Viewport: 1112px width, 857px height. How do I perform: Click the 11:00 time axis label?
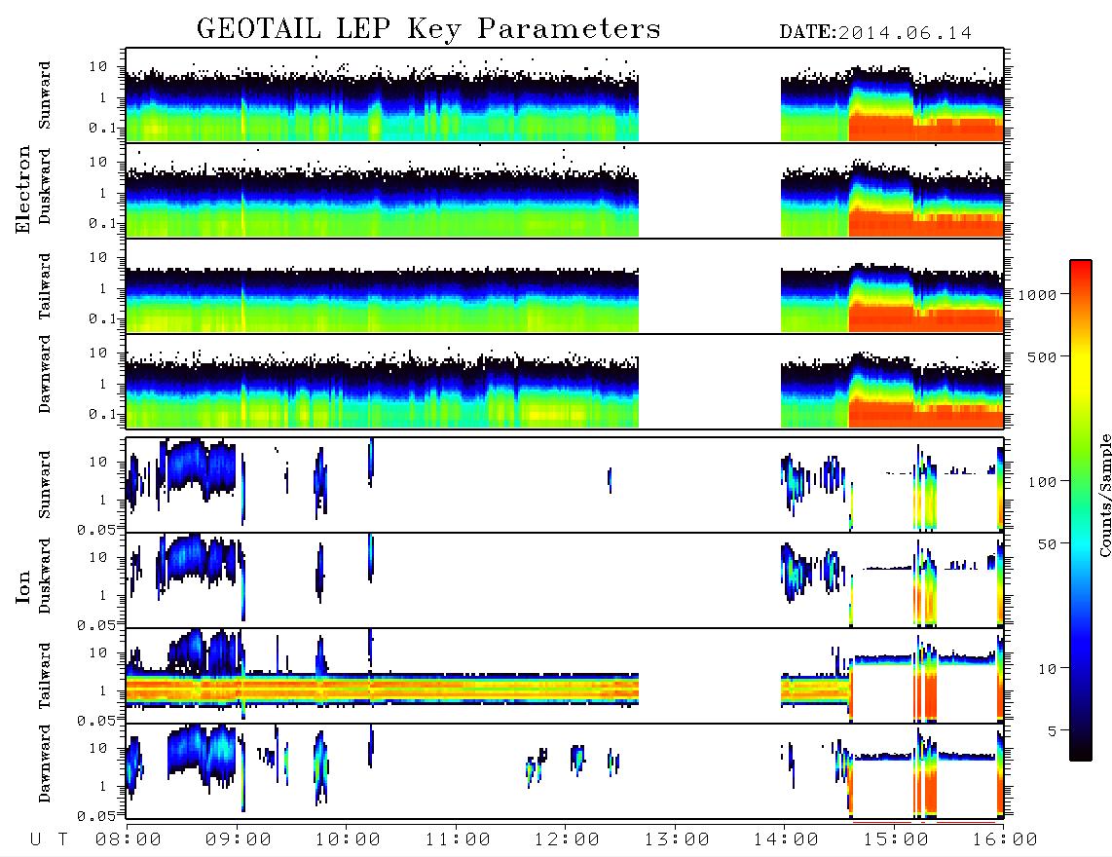tap(458, 840)
